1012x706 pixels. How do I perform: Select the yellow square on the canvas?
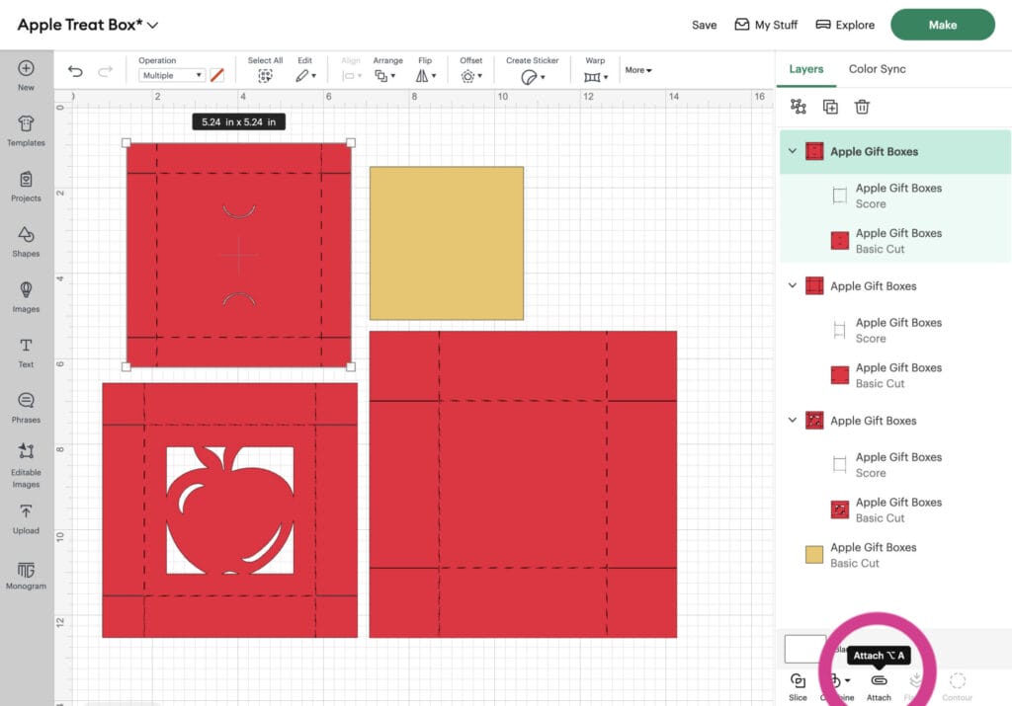[447, 243]
